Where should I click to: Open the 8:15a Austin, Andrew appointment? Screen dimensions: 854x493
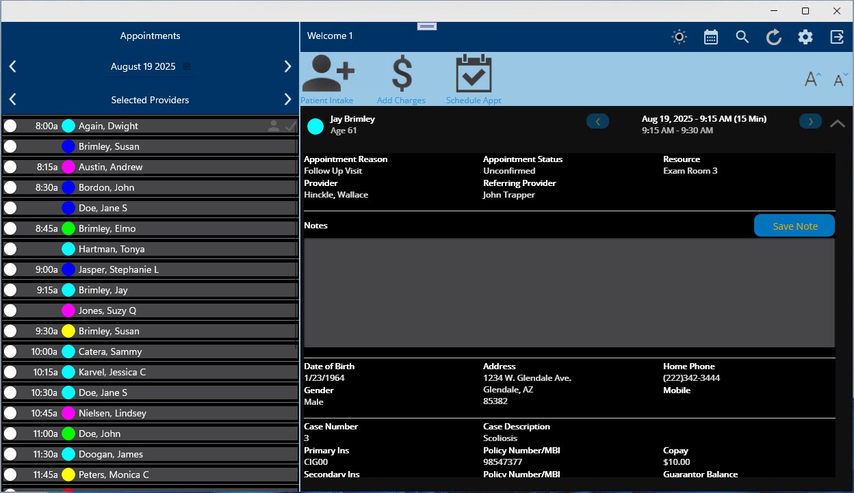(x=150, y=167)
